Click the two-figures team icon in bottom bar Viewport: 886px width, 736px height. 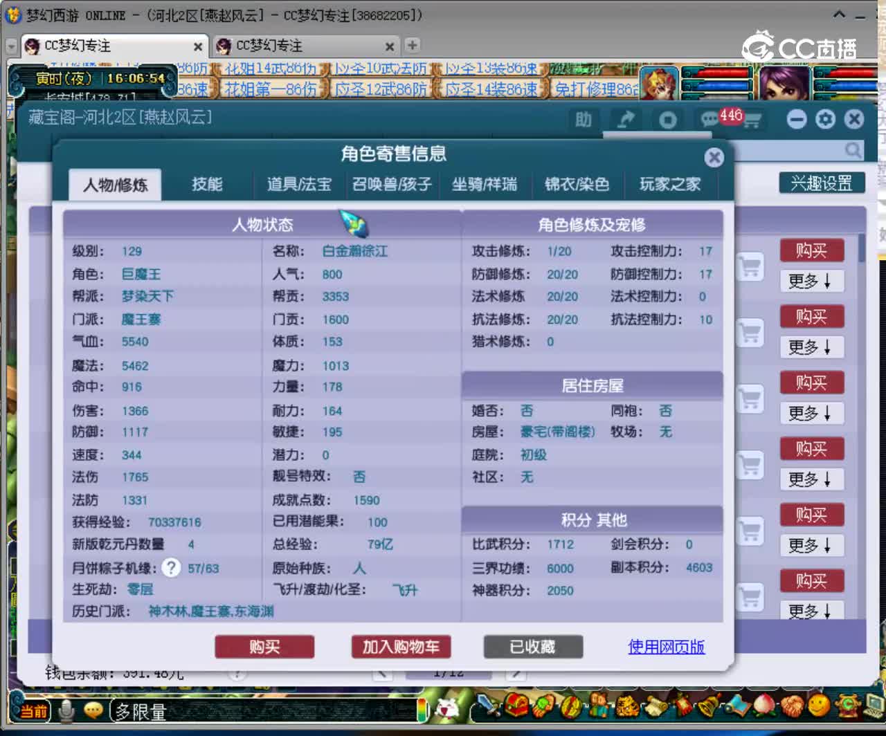599,706
